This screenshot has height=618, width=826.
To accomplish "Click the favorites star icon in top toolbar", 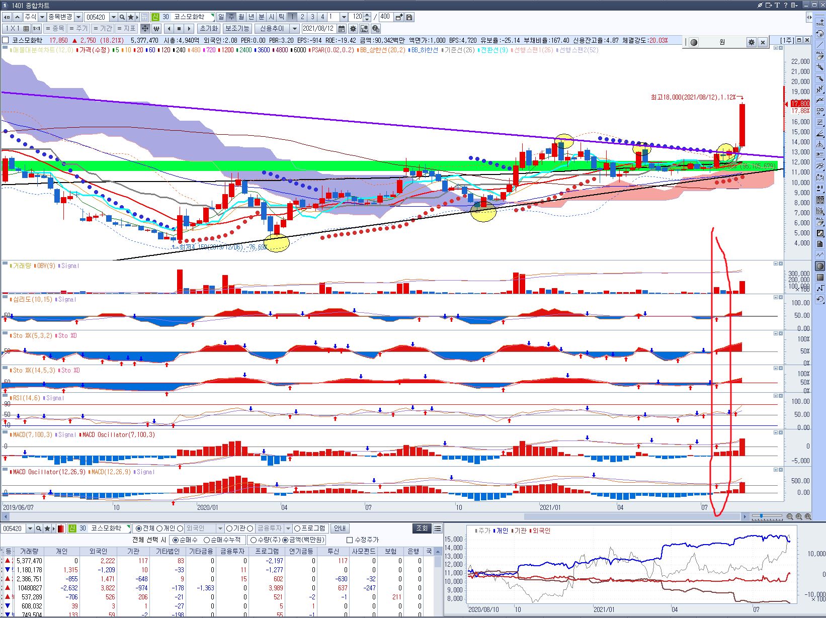I will click(x=130, y=17).
